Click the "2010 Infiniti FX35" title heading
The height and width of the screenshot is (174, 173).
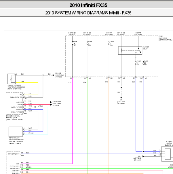coord(88,5)
